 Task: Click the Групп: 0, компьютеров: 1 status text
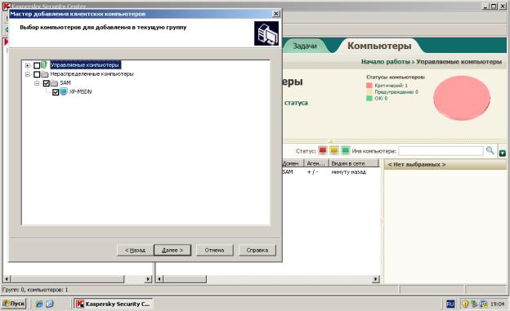[35, 290]
